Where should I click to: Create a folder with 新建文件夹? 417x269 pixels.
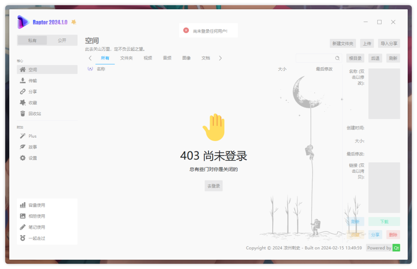coord(343,43)
